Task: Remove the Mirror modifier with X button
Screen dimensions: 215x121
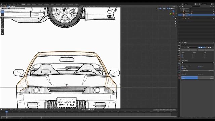Action: [213, 48]
